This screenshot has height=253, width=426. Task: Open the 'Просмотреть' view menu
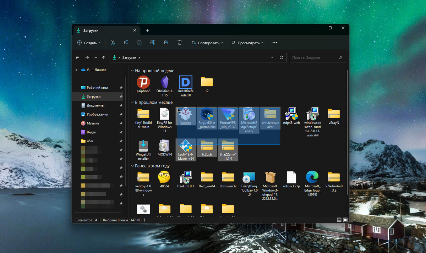(x=247, y=43)
